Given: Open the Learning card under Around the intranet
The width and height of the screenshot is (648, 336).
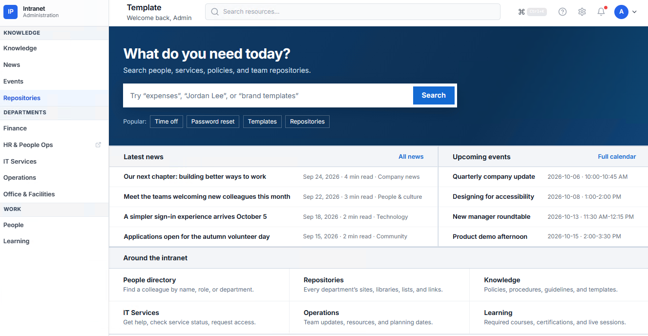Looking at the screenshot, I should point(559,317).
